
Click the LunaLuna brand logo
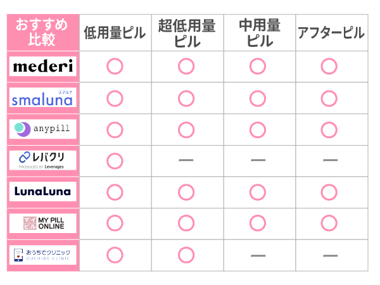43,191
